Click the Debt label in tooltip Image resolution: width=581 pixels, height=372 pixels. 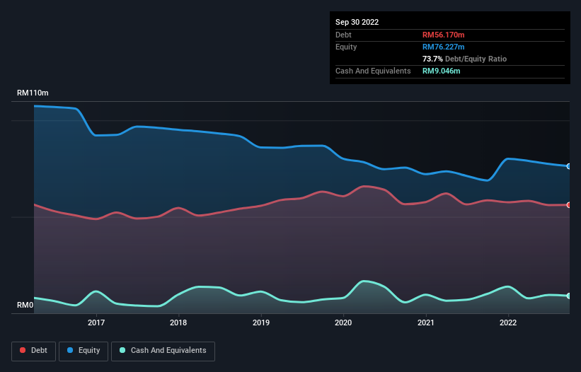pos(343,35)
